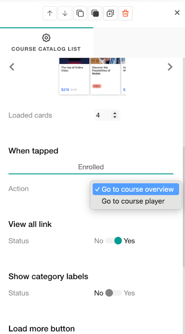Click the Loaded cards number field
The image size is (185, 334).
tap(107, 115)
